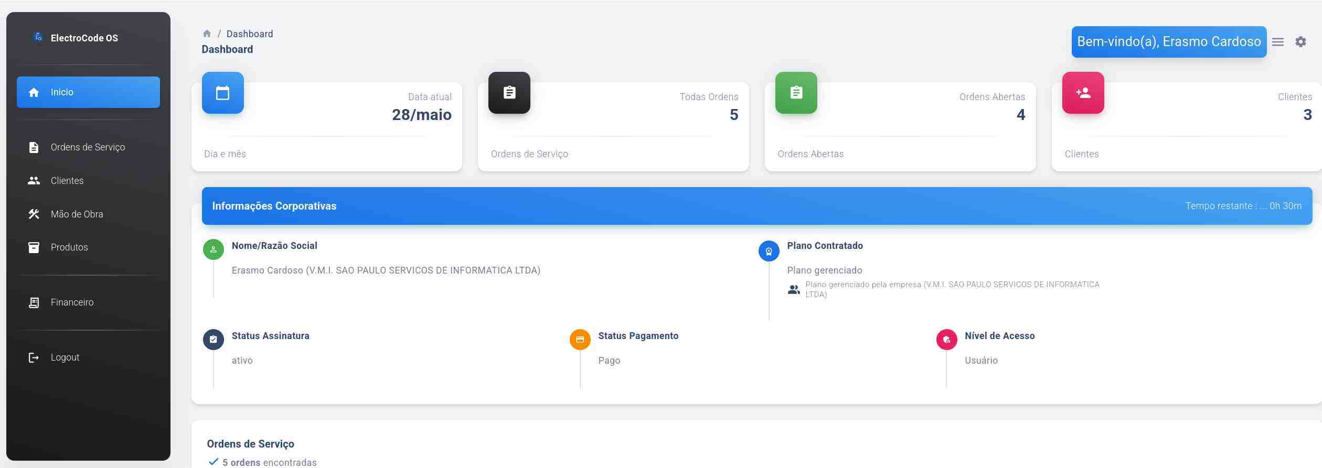Click the Informações Corporativas header bar

click(756, 206)
